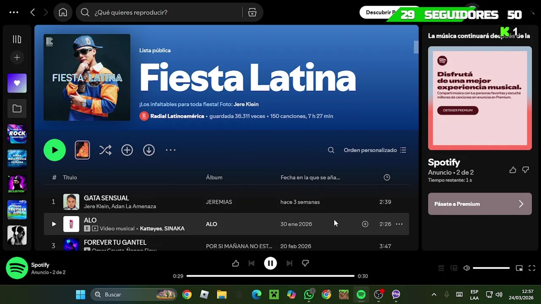
Task: Enter full screen mode
Action: click(532, 268)
